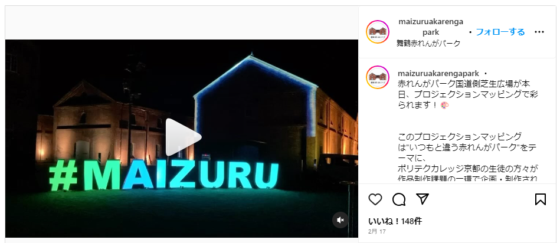Click the caption paragraph starting このプロジェクションマッピング
Screen dimensions: 560x243
point(468,157)
